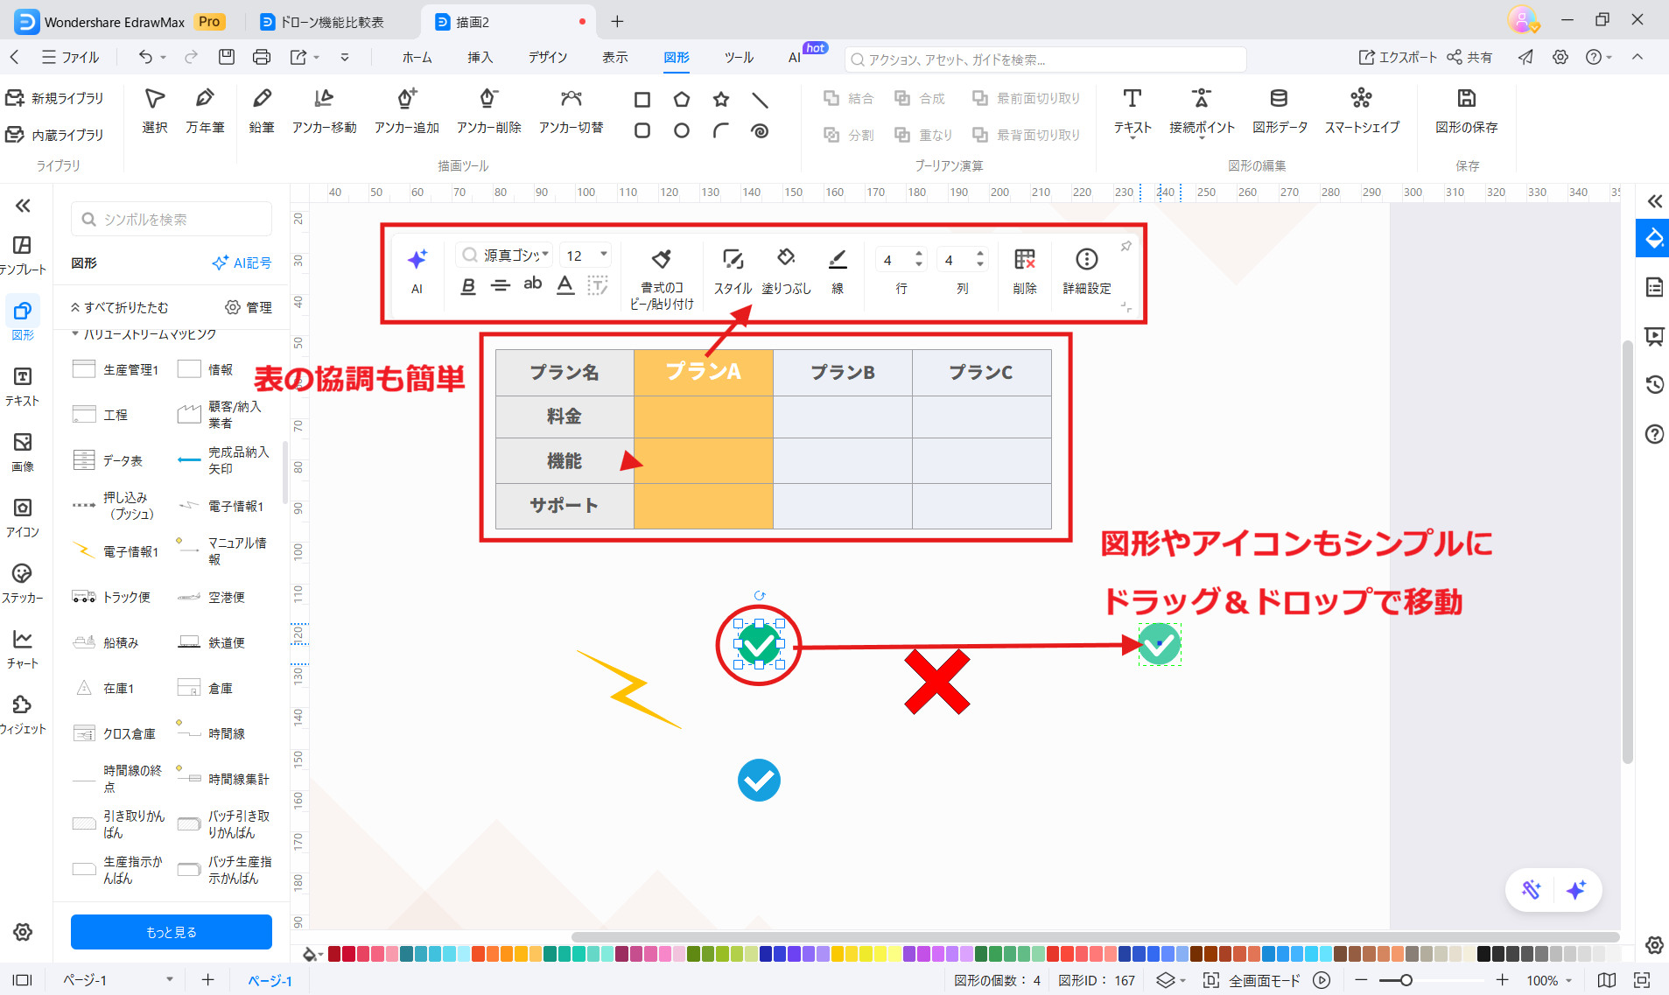Open ステッカー panel in left sidebar

tap(23, 583)
